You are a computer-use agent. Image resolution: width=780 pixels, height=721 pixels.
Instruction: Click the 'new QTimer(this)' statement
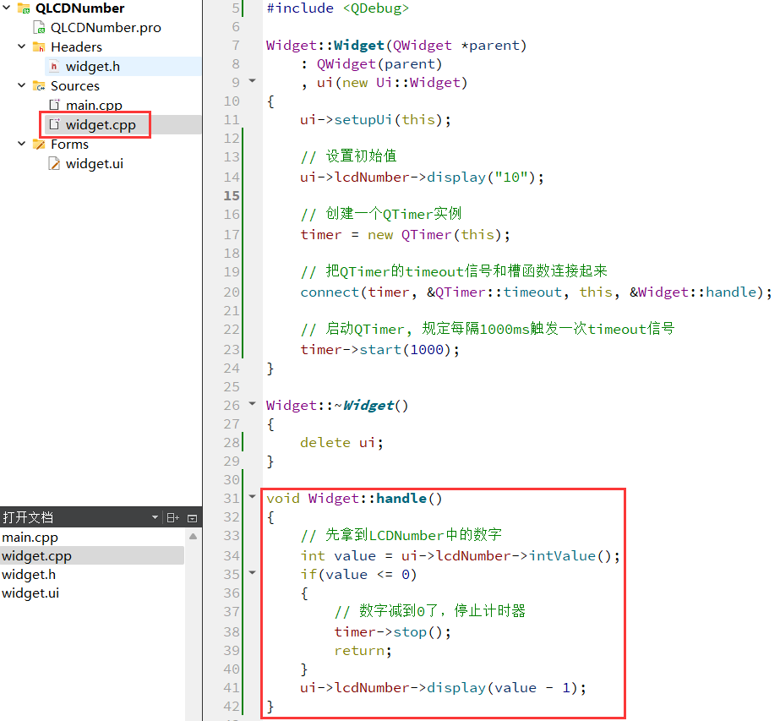coord(439,234)
